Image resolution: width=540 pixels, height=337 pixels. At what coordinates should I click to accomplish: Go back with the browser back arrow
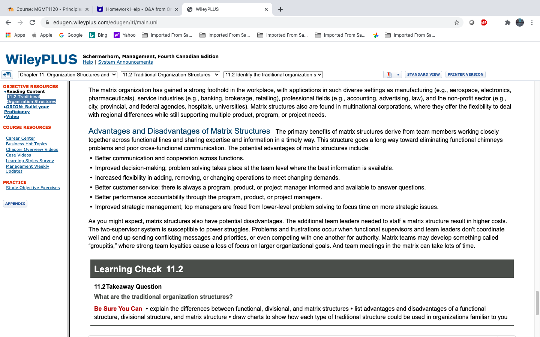coord(8,22)
